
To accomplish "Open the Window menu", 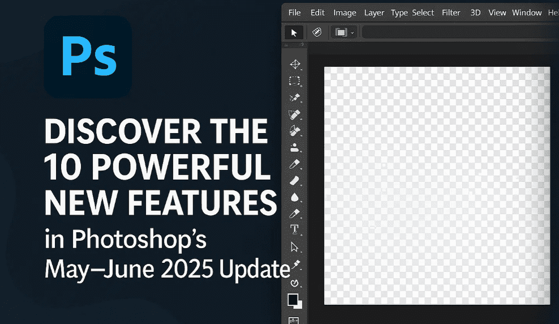I will pos(527,13).
